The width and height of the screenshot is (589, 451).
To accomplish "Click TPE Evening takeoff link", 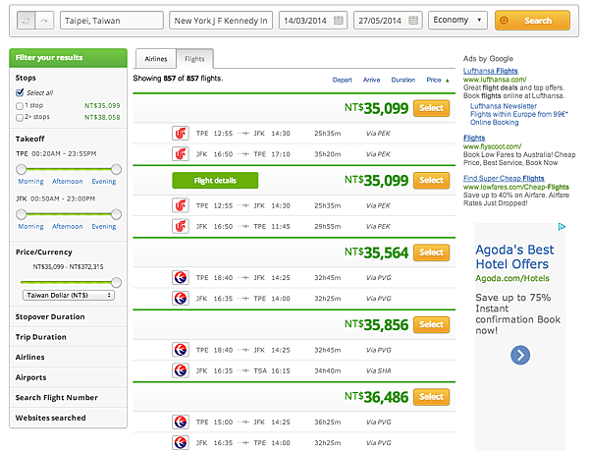I will point(104,182).
